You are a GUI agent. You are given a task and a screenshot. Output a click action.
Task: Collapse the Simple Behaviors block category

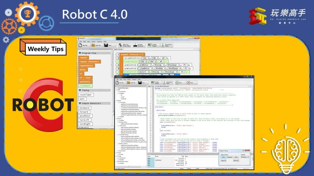point(80,103)
